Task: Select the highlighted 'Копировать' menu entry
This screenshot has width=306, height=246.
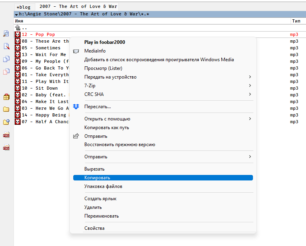Action: click(x=163, y=178)
